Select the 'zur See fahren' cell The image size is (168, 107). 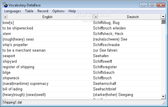(x=127, y=50)
